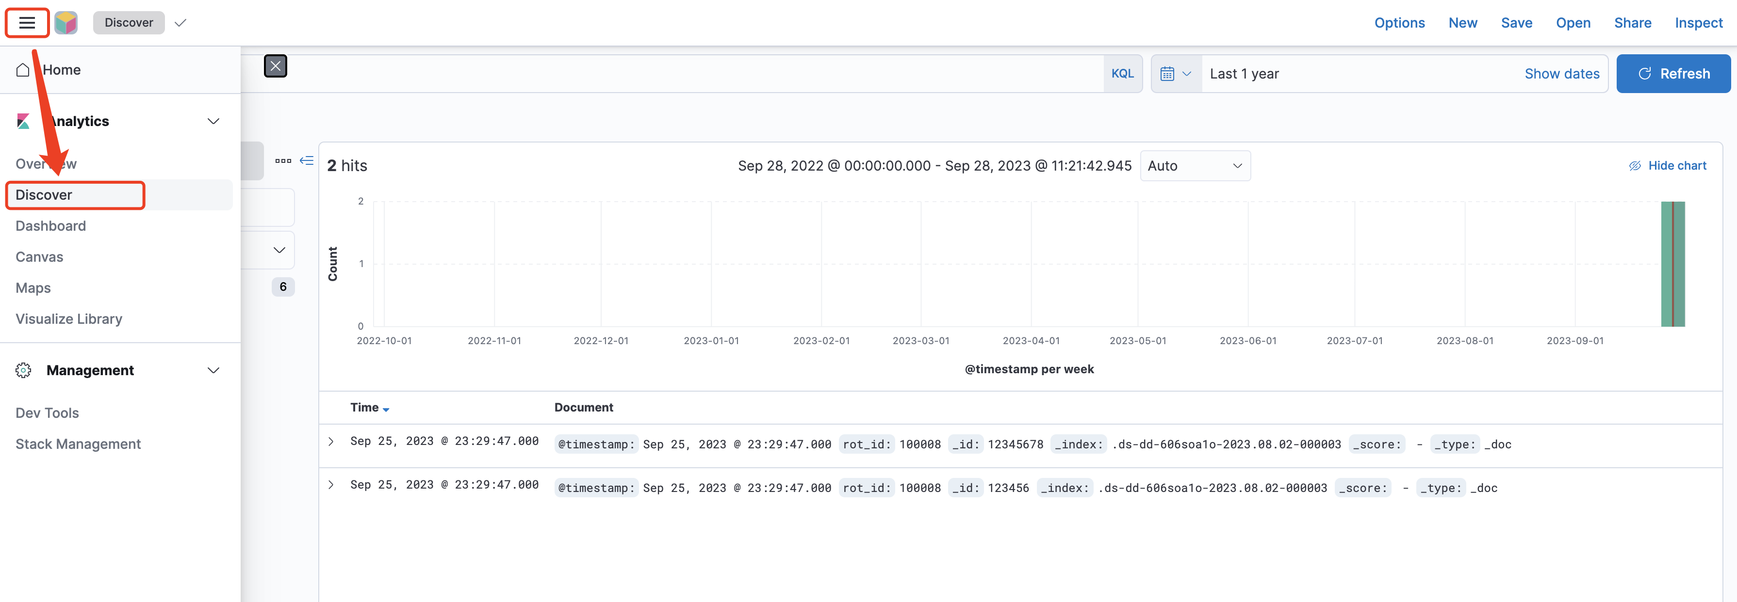
Task: Click the hamburger navigation menu icon
Action: pos(27,23)
